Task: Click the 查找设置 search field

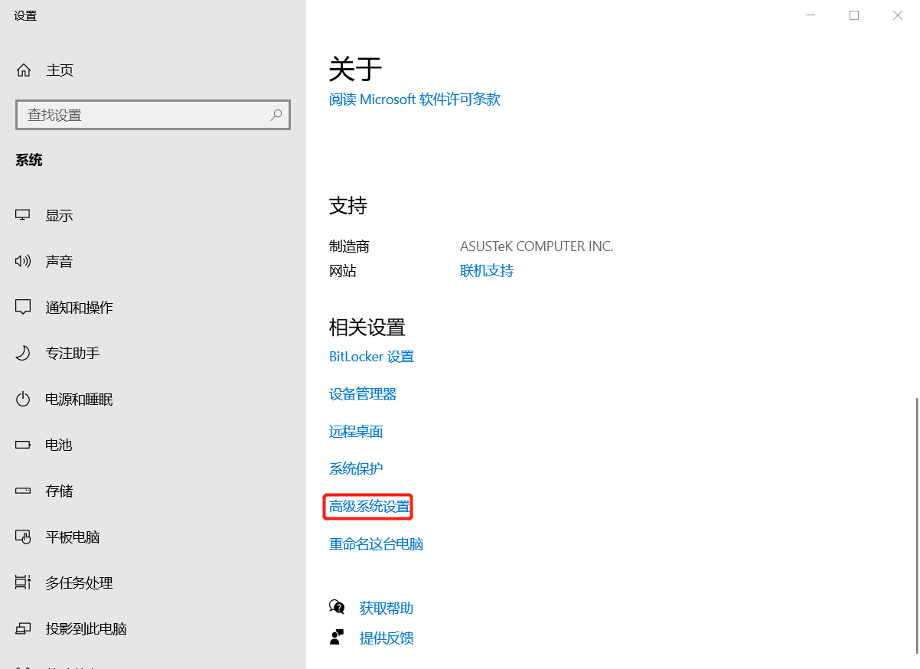Action: tap(153, 115)
